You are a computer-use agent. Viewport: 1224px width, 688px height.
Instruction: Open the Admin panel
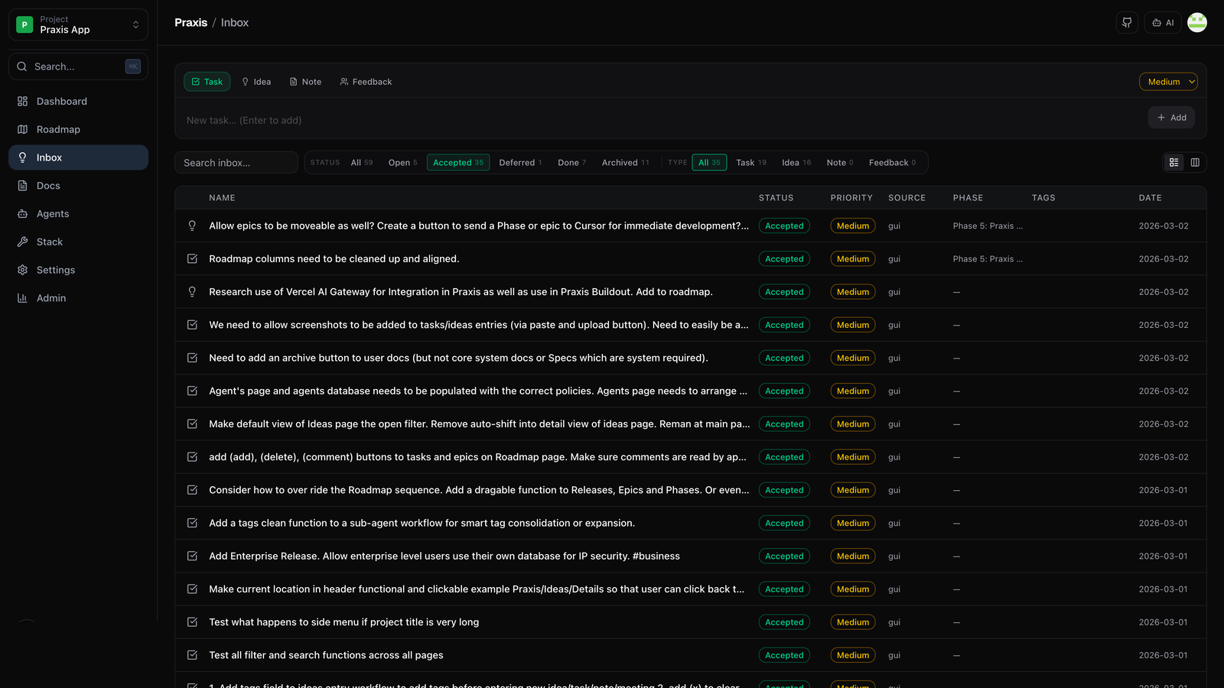pyautogui.click(x=50, y=297)
